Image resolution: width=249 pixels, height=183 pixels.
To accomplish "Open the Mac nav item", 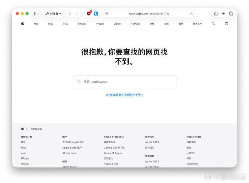I will pyautogui.click(x=51, y=24).
